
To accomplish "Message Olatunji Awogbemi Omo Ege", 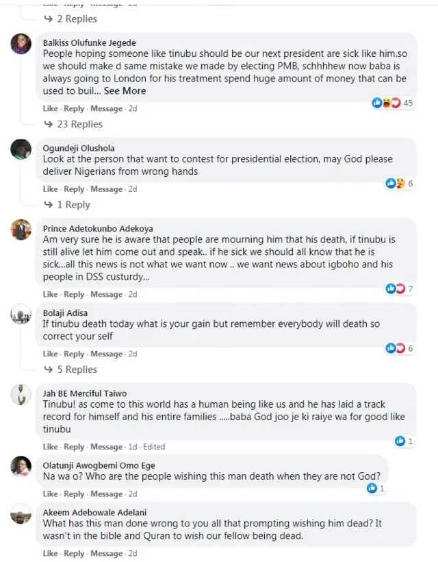I will (x=106, y=494).
